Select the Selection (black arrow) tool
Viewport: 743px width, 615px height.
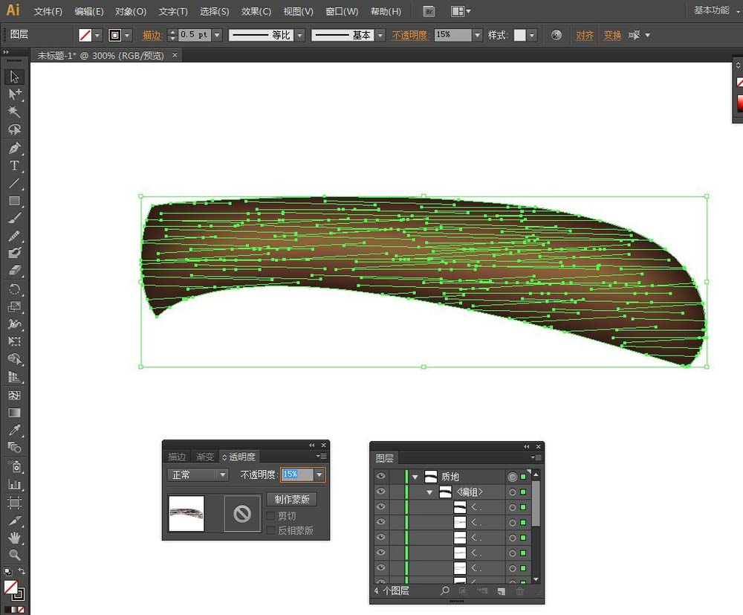14,77
